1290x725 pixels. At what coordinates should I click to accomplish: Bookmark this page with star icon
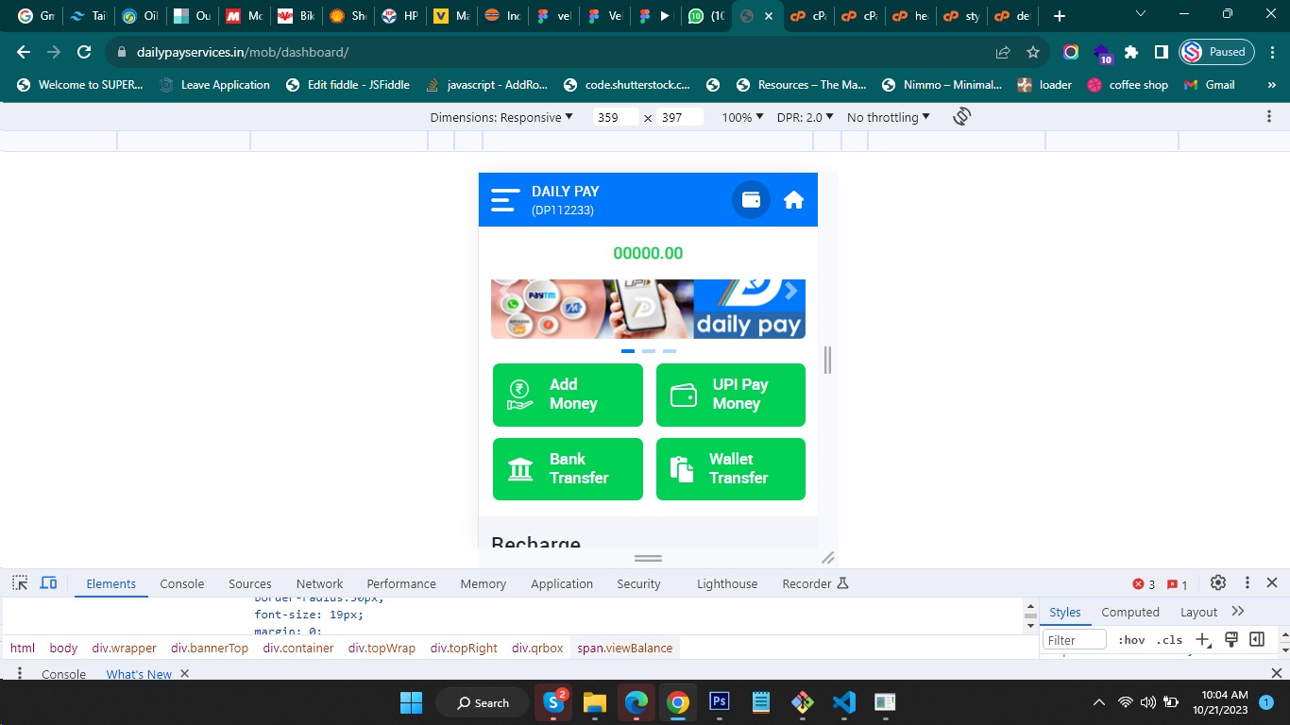click(x=1033, y=52)
